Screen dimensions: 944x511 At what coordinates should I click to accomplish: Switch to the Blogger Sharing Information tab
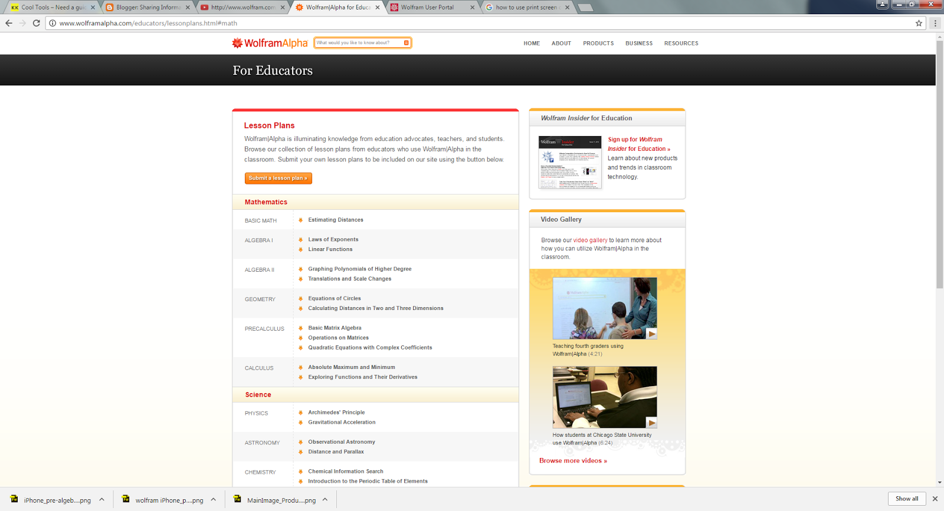(147, 8)
